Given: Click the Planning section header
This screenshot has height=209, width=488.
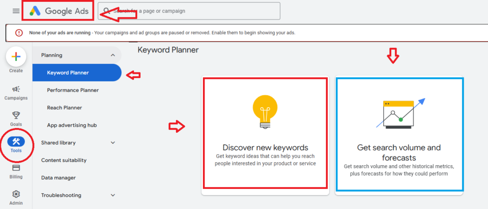Looking at the screenshot, I should pos(77,55).
